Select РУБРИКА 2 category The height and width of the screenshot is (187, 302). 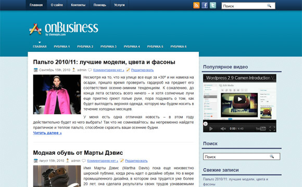[x=85, y=47]
